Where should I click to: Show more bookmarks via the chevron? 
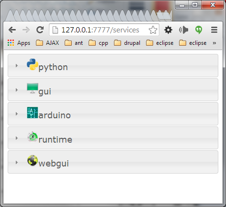215,43
